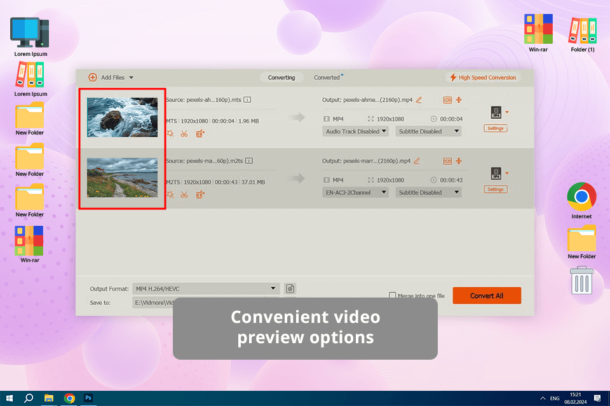Edit the ID3 metadata for the pexels-marr output
This screenshot has width=610, height=406.
[447, 161]
